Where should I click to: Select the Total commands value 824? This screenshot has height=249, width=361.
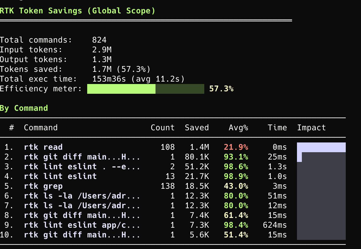coord(99,40)
